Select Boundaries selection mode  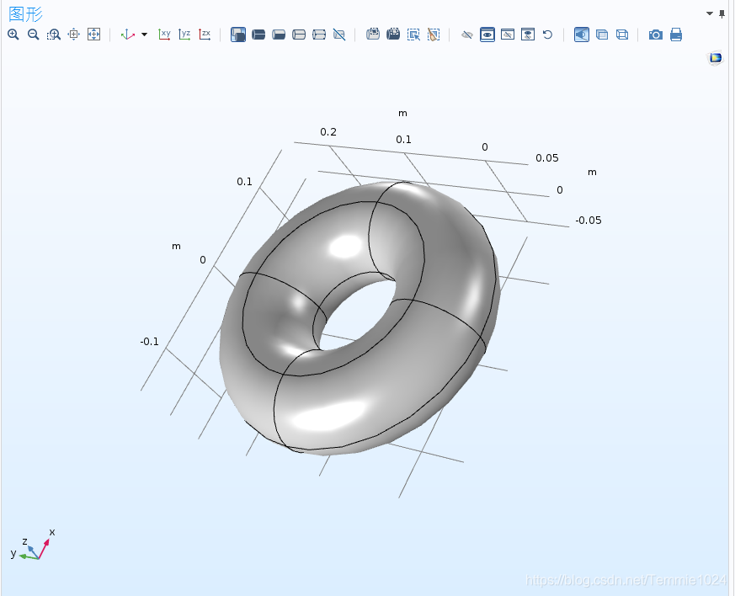point(279,35)
